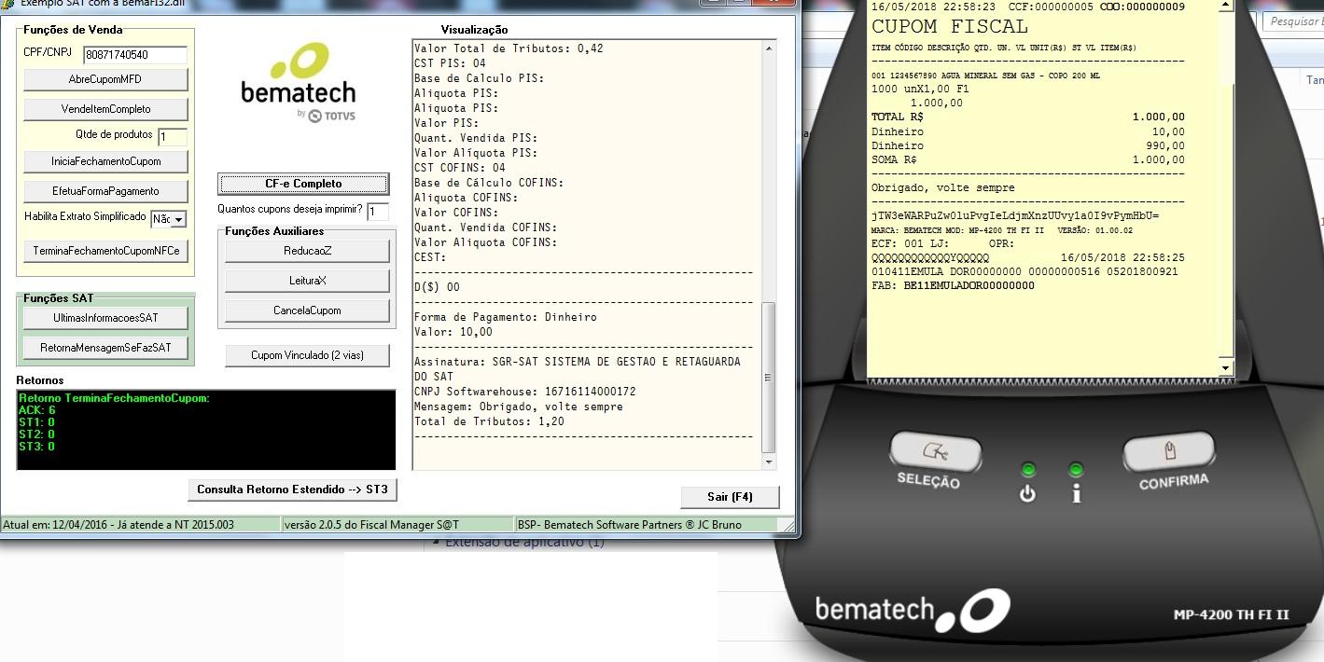The height and width of the screenshot is (662, 1324).
Task: Click the printer info indicator LED
Action: coord(1076,470)
